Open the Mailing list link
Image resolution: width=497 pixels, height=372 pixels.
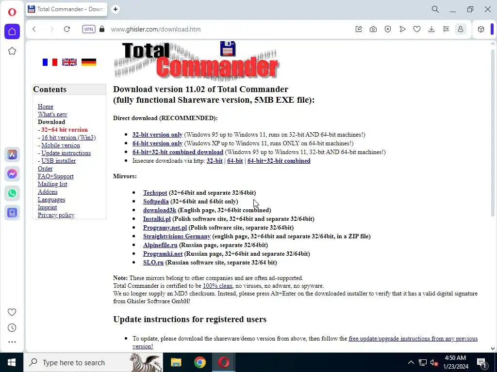pos(52,184)
